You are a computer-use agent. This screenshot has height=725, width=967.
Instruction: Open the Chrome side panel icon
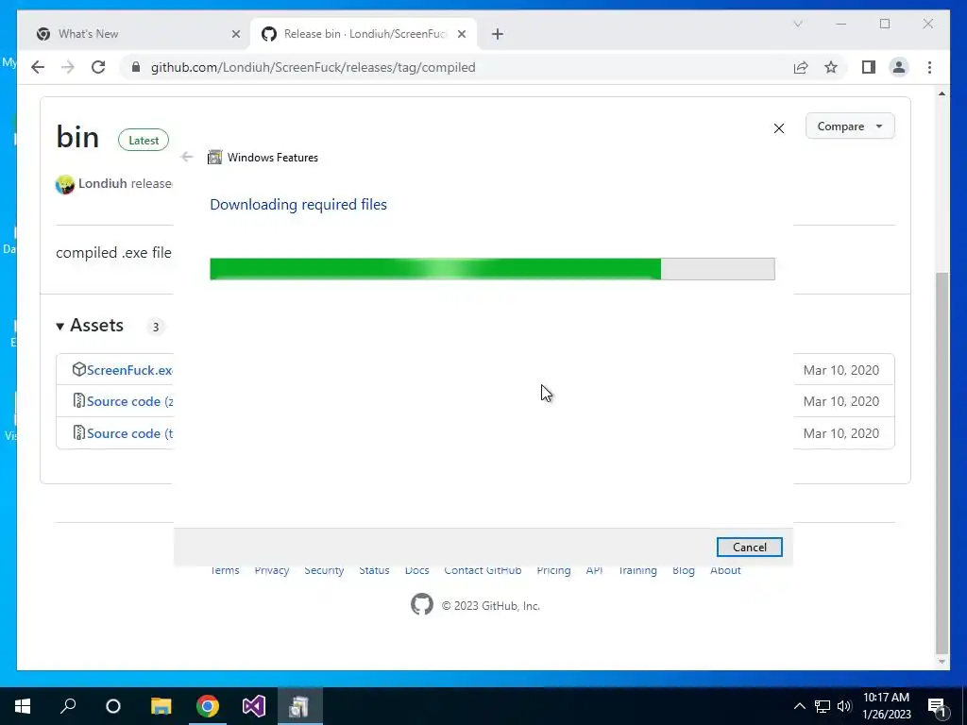tap(869, 67)
